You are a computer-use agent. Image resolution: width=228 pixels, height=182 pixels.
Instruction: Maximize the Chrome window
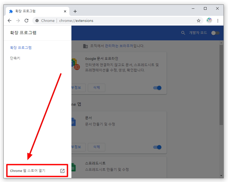click(x=205, y=8)
